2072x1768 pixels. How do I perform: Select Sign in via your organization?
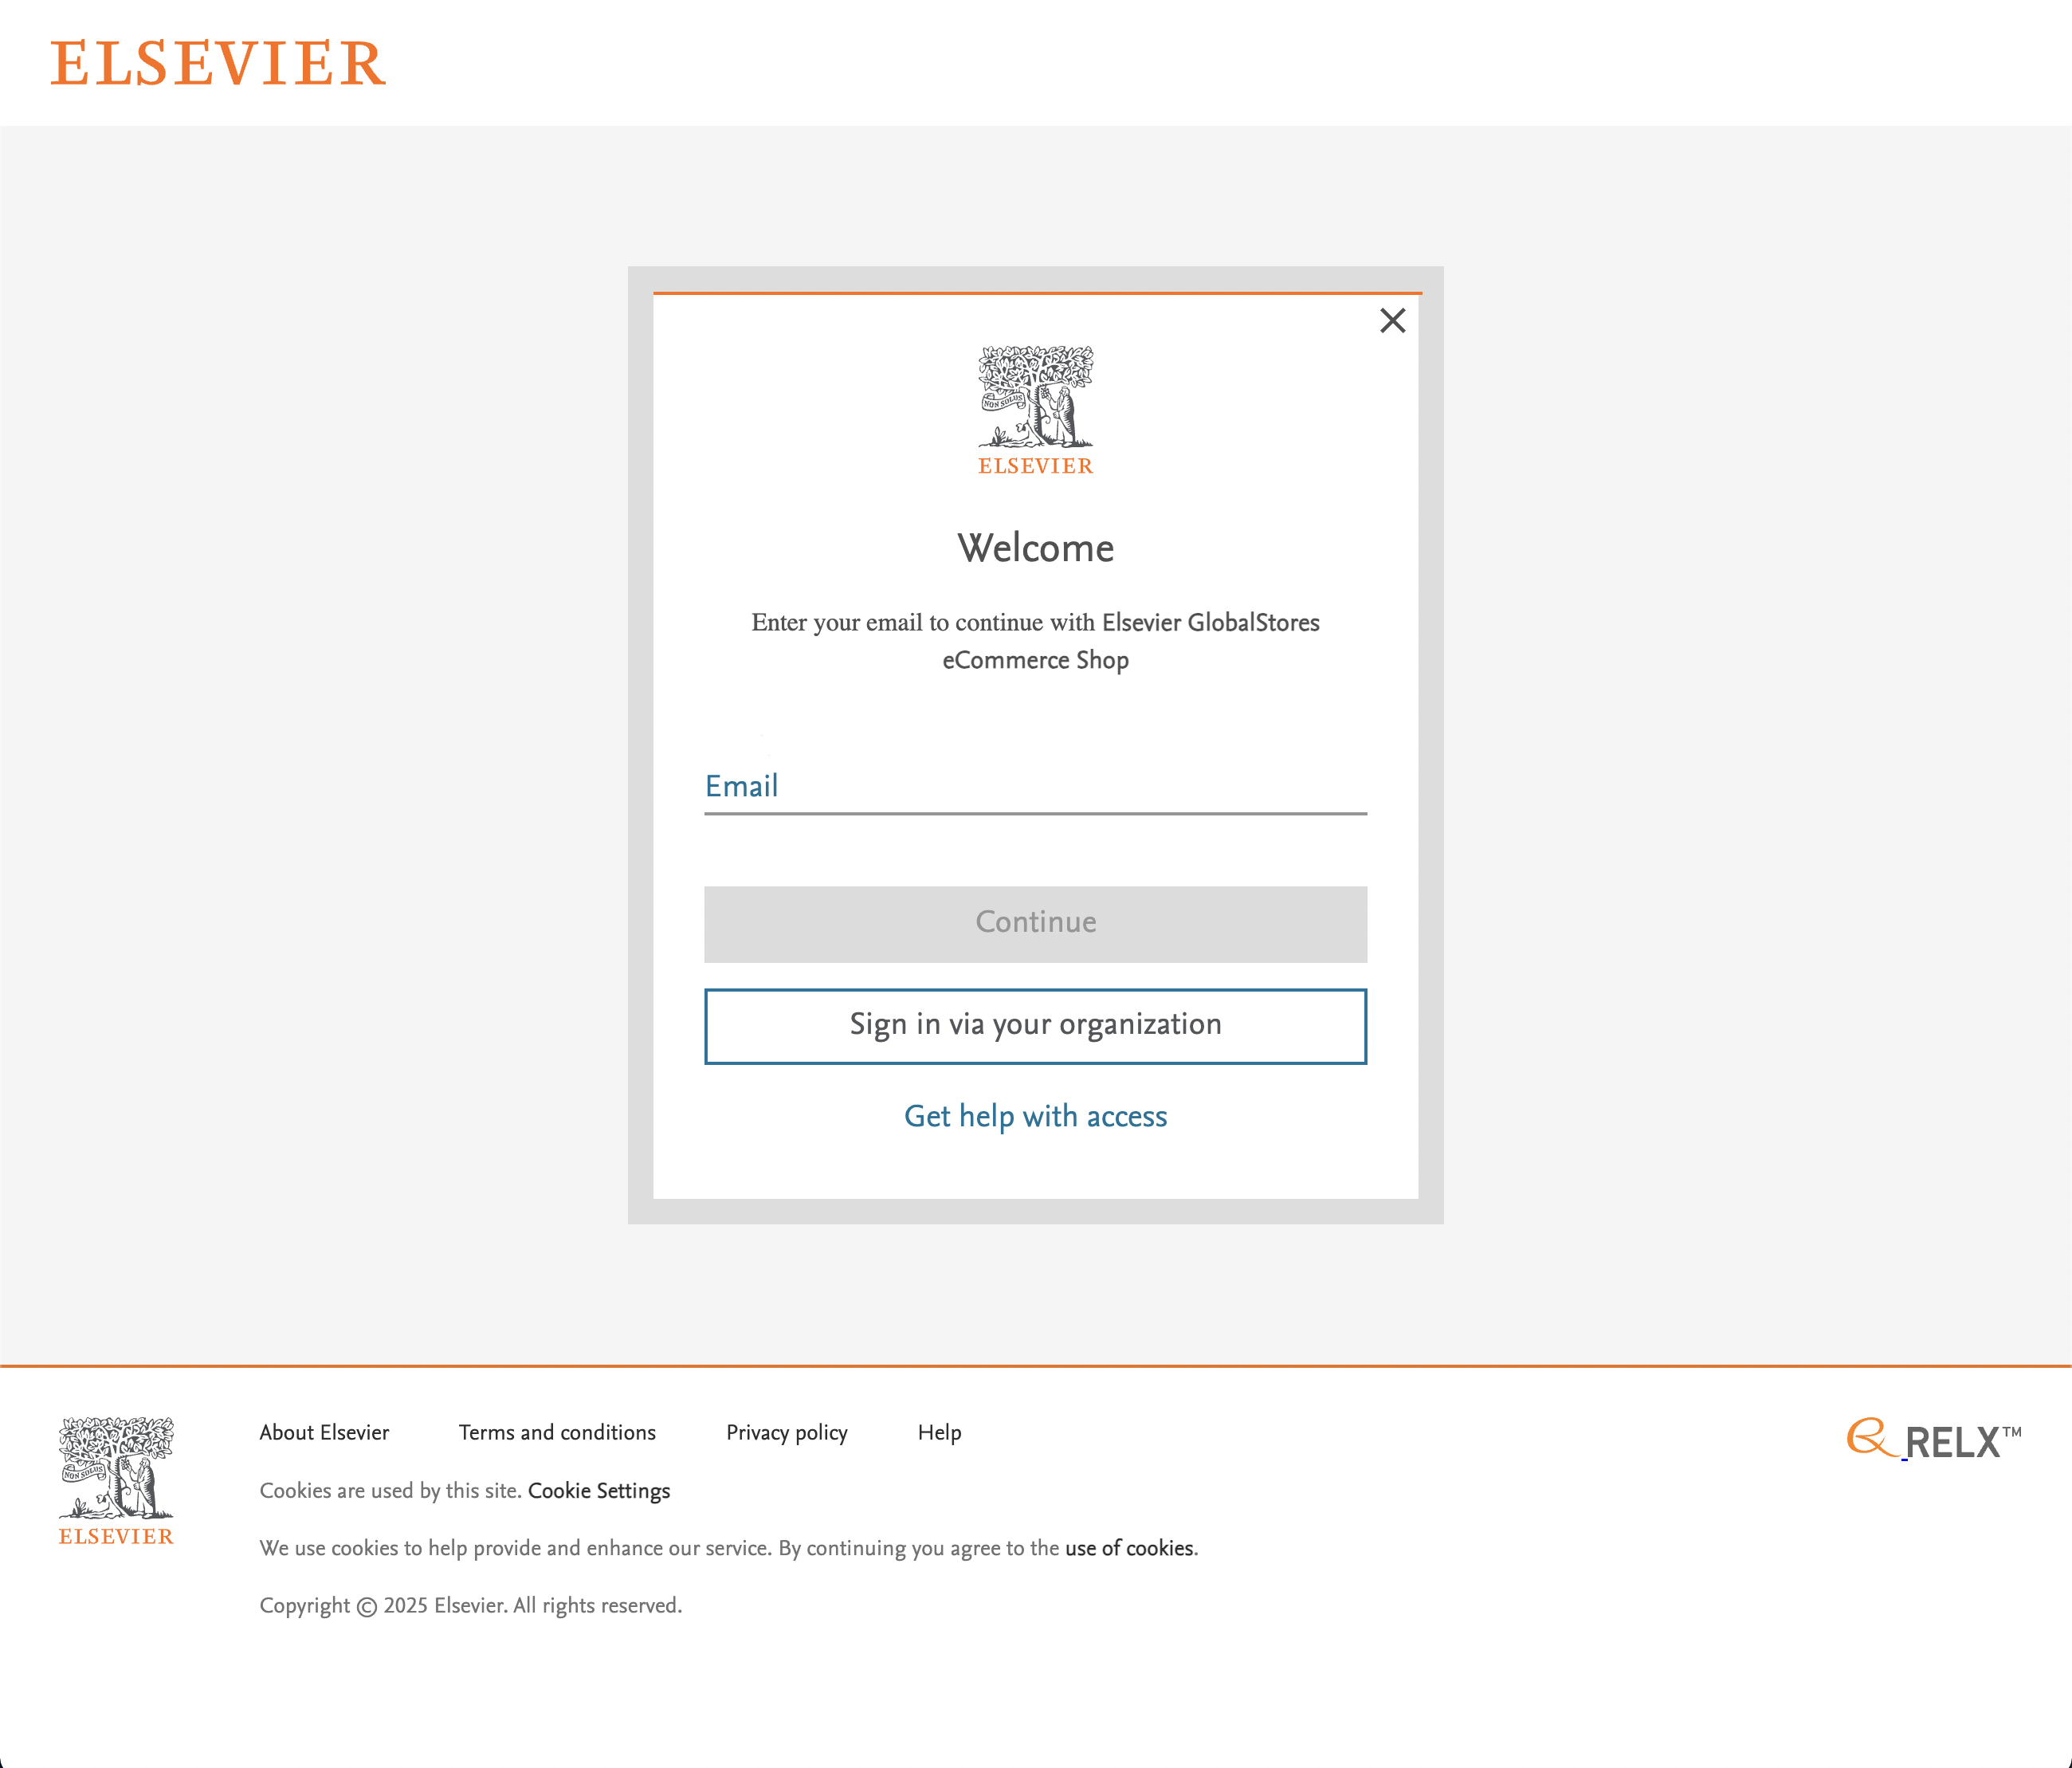point(1034,1025)
